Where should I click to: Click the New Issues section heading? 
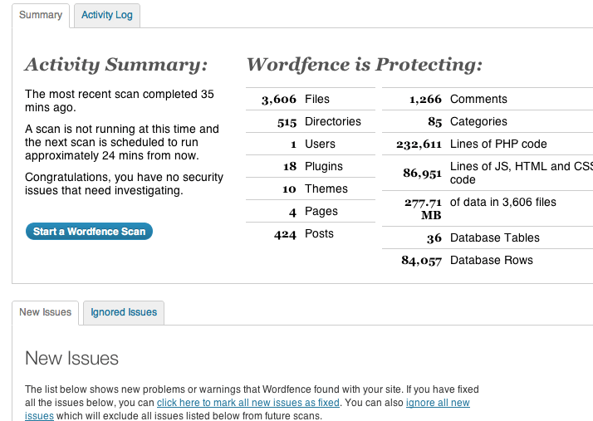click(x=72, y=358)
